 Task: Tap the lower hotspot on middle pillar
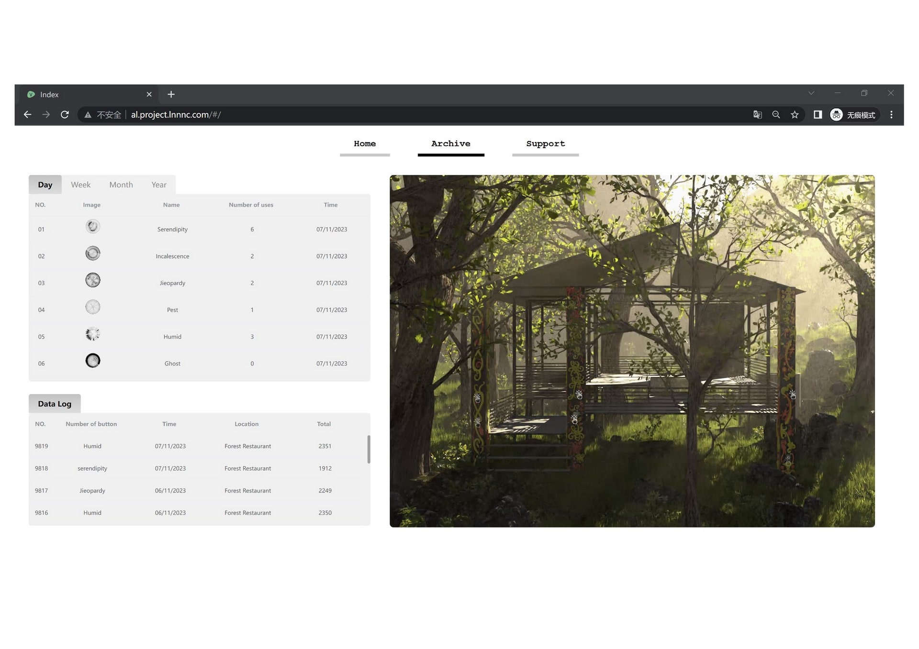(574, 419)
